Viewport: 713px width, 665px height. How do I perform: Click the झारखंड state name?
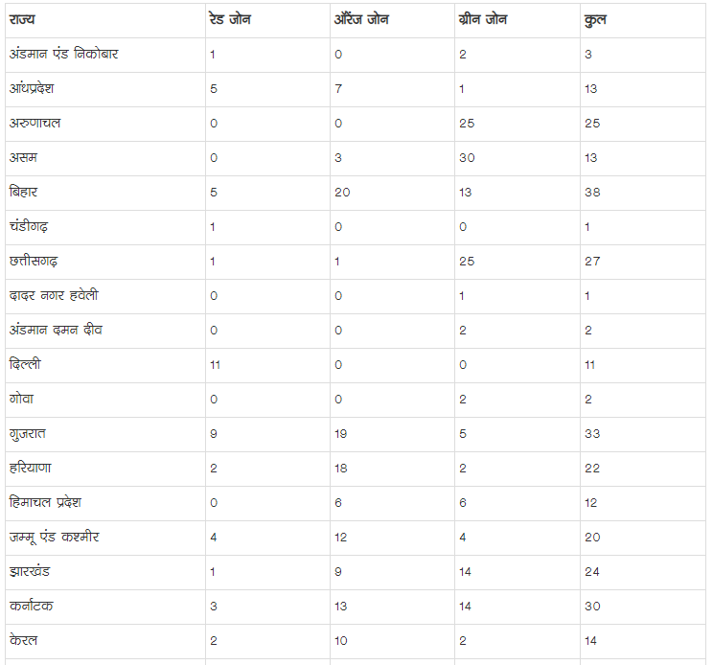30,572
